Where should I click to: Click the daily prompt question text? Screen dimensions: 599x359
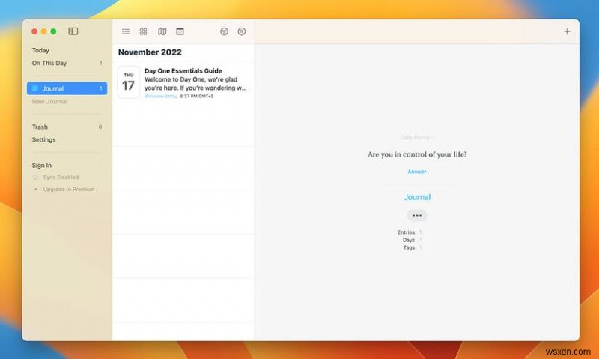417,154
